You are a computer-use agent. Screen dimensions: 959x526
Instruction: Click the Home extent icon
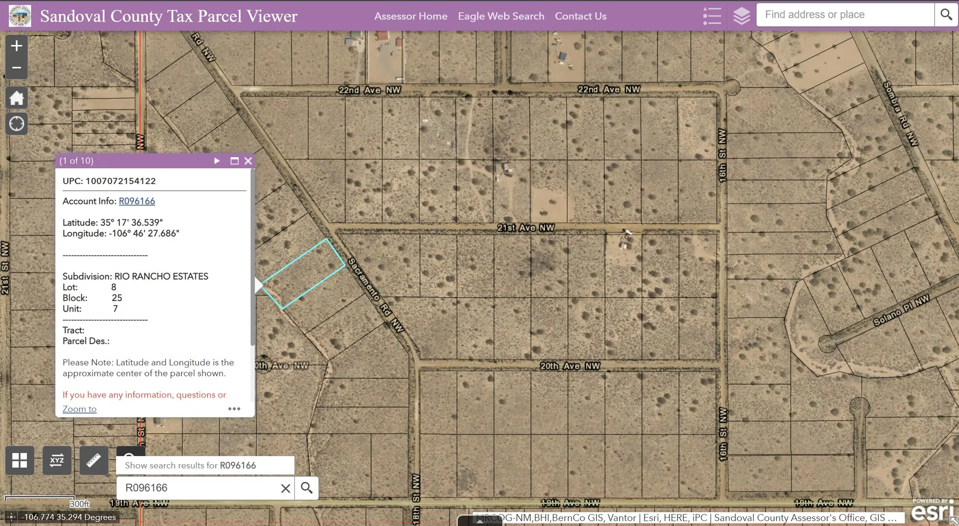(16, 98)
